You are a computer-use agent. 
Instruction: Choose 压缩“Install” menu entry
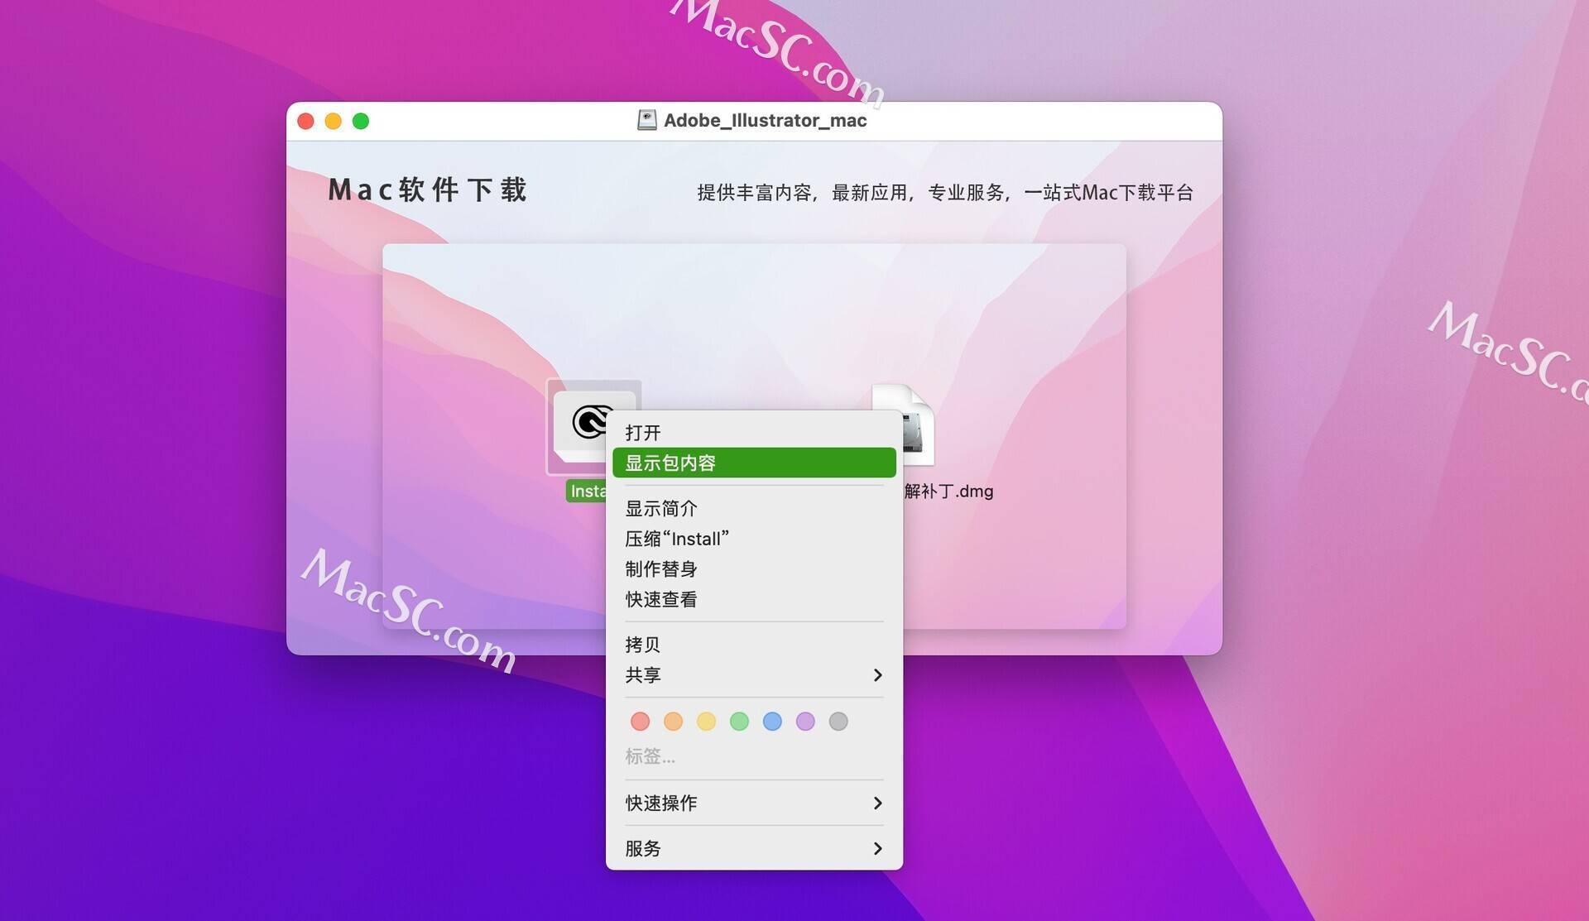tap(754, 539)
